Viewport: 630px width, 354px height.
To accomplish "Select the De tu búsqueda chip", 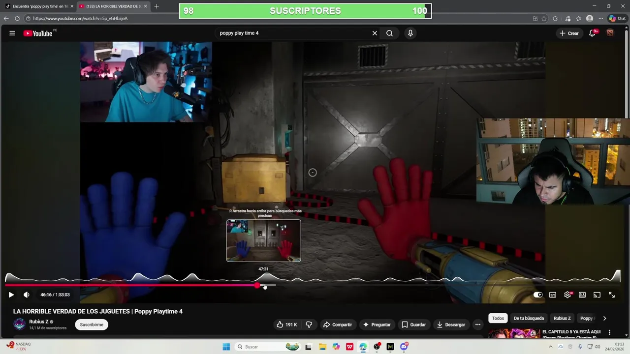I will point(529,318).
